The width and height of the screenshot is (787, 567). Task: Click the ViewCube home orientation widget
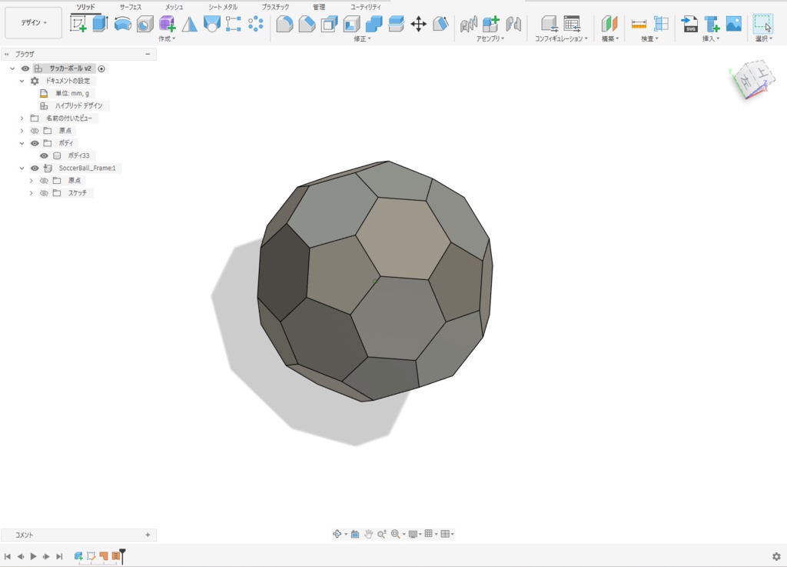coord(753,77)
